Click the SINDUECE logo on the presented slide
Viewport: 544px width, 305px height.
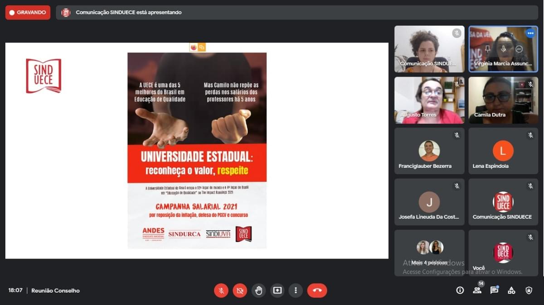(x=44, y=76)
